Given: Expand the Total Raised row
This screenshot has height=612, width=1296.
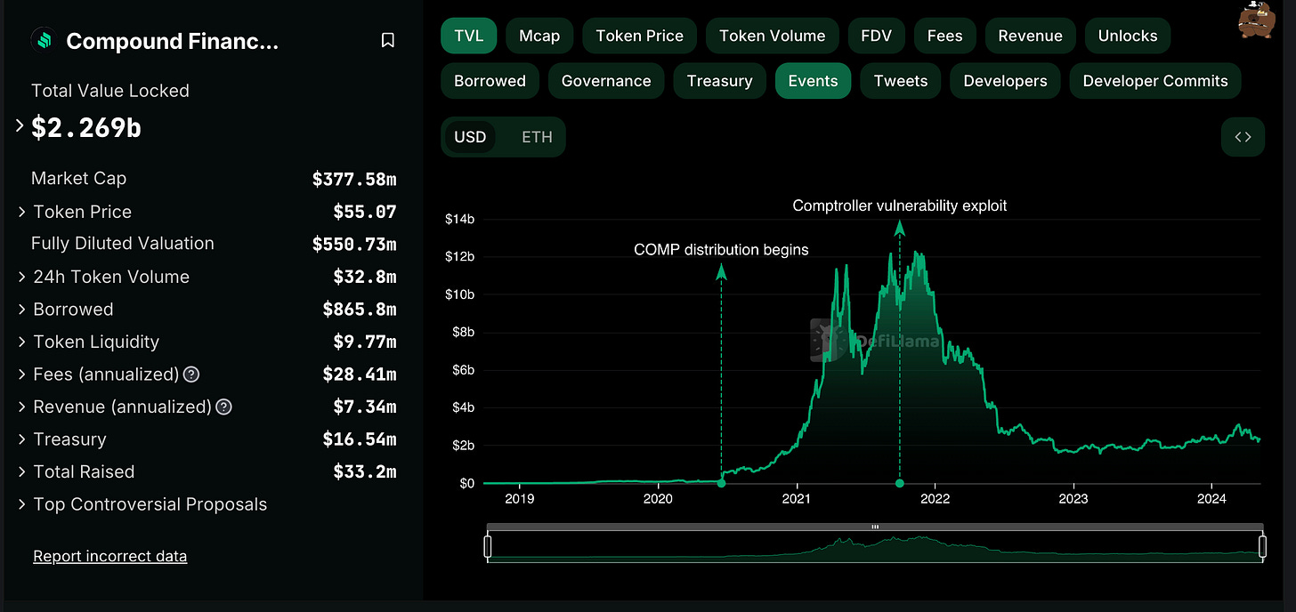Looking at the screenshot, I should tap(22, 471).
